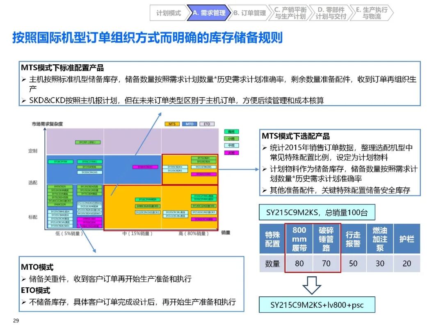Viewport: 443px width, 332px height.
Task: Click the MTS模式下标准配置产品 heading
Action: [x=62, y=68]
